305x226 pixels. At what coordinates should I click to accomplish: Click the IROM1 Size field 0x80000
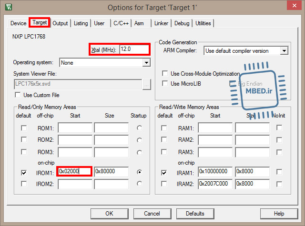[x=112, y=171]
